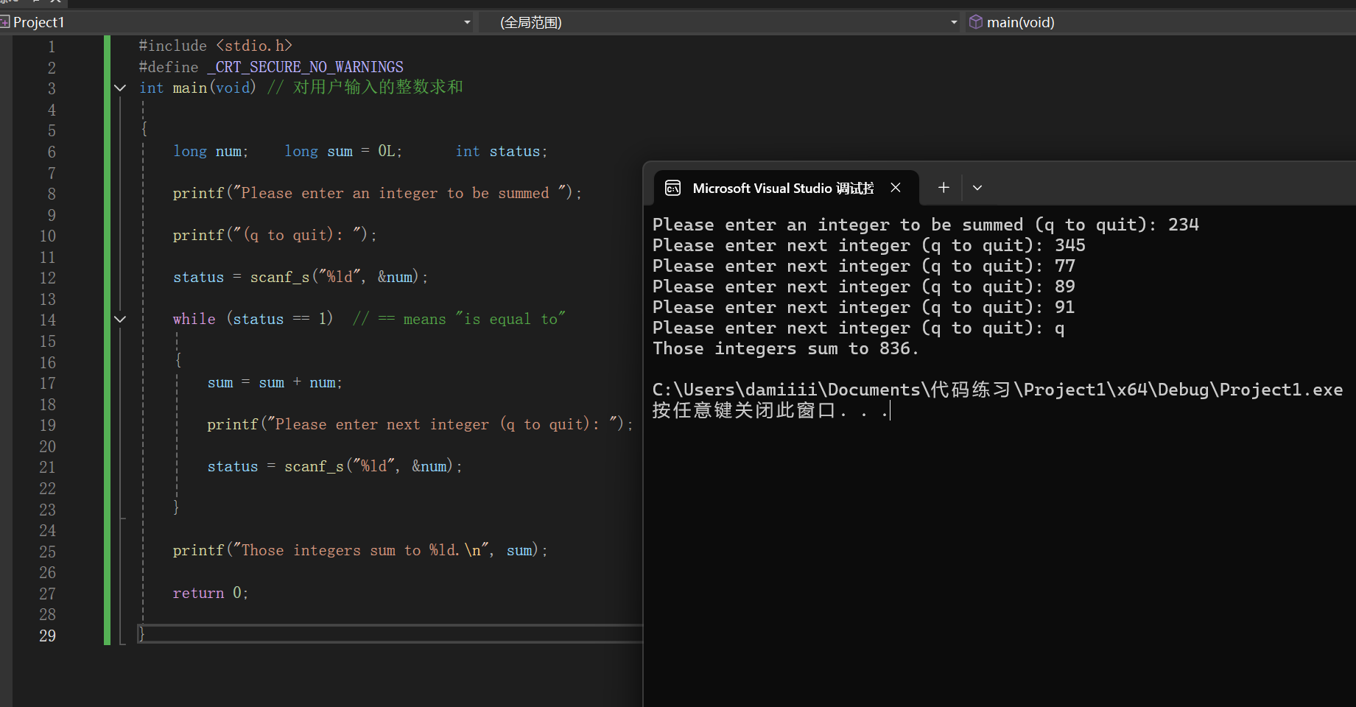Click line number 29 in the gutter
The image size is (1356, 707).
click(x=47, y=636)
